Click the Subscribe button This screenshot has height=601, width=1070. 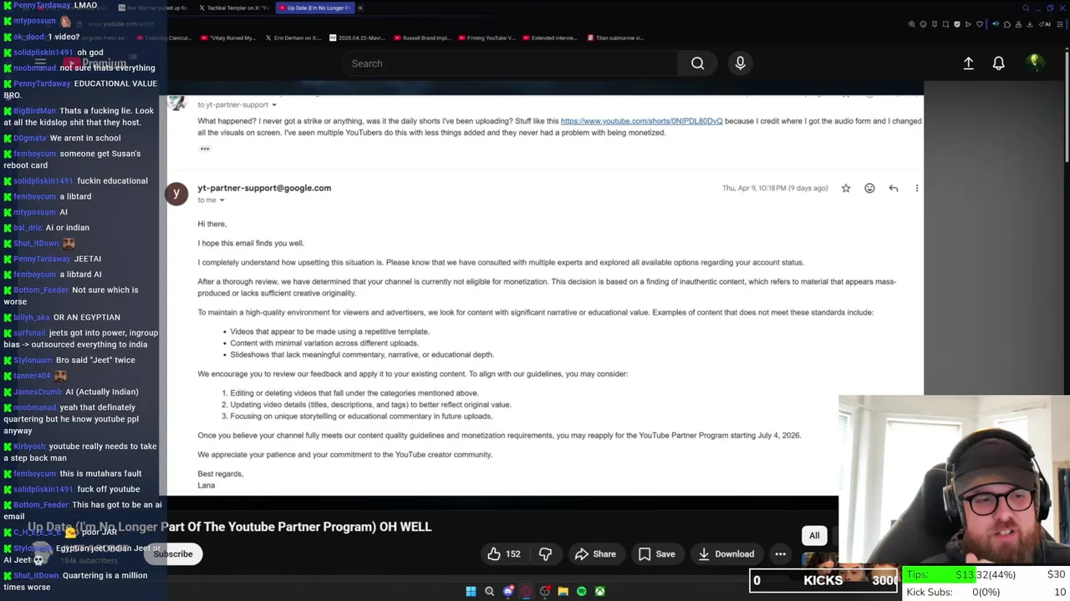[173, 554]
